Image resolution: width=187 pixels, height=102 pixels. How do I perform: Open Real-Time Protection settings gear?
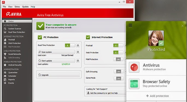pos(78,45)
